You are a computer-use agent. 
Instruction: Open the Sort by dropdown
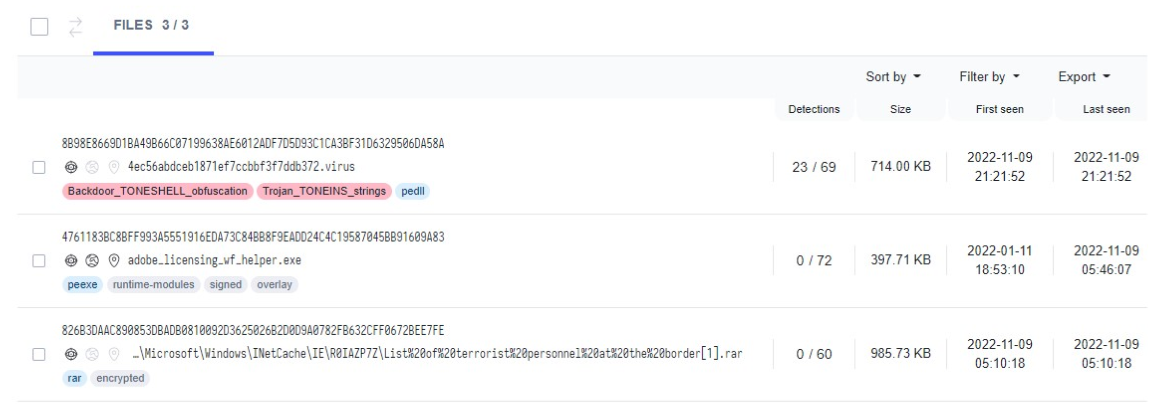point(893,77)
